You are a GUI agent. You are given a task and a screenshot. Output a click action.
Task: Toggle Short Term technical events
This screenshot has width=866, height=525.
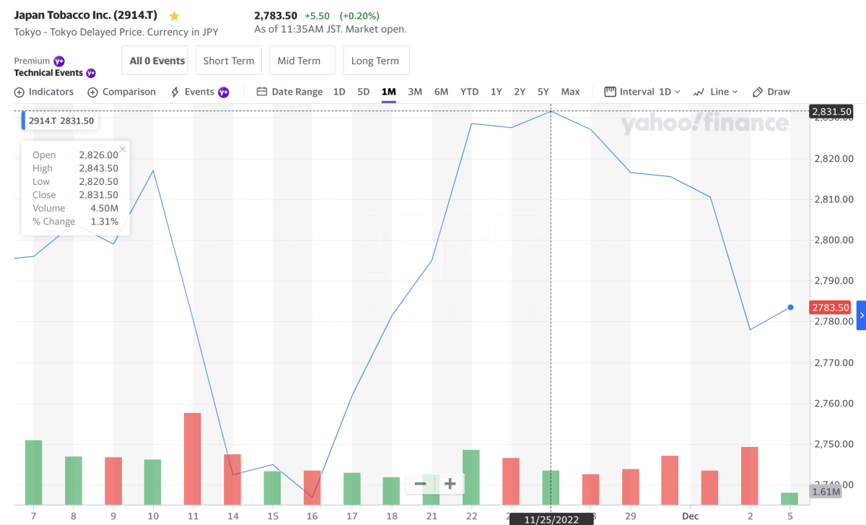229,61
